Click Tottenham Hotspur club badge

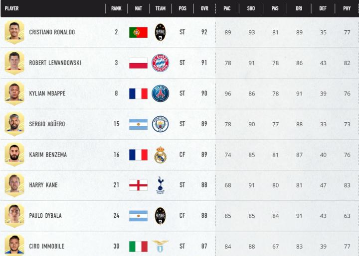point(161,185)
